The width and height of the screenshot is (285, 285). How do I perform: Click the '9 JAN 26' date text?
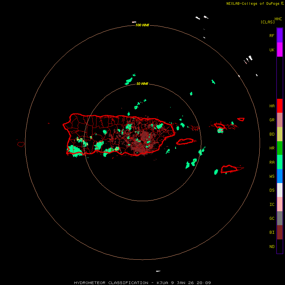[183, 283]
